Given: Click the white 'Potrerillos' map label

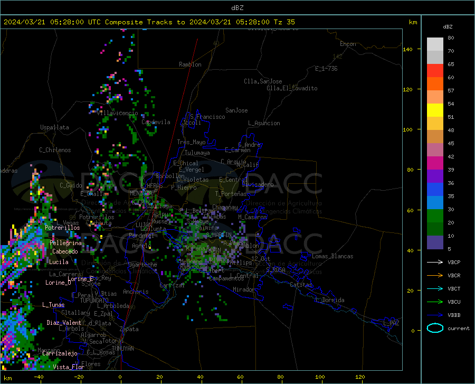Looking at the screenshot, I should tap(62, 228).
